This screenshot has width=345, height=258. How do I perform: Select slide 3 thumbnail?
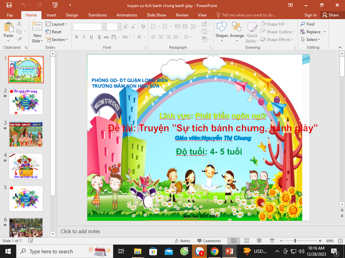[26, 134]
